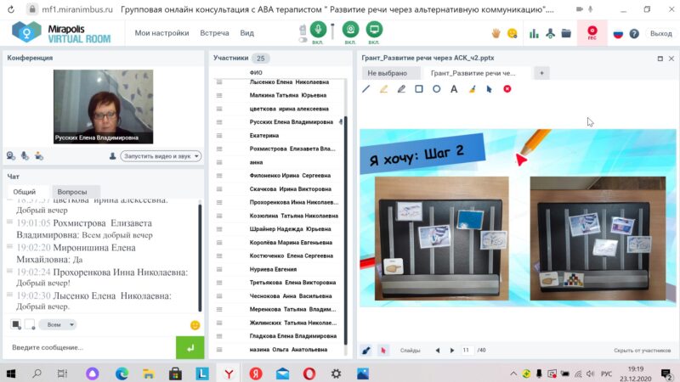Click the participants list scrollbar
This screenshot has height=382, width=680.
pos(346,229)
